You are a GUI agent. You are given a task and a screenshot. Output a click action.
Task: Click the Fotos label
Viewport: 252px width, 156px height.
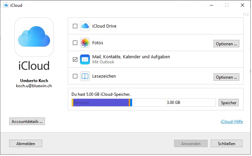pos(98,43)
